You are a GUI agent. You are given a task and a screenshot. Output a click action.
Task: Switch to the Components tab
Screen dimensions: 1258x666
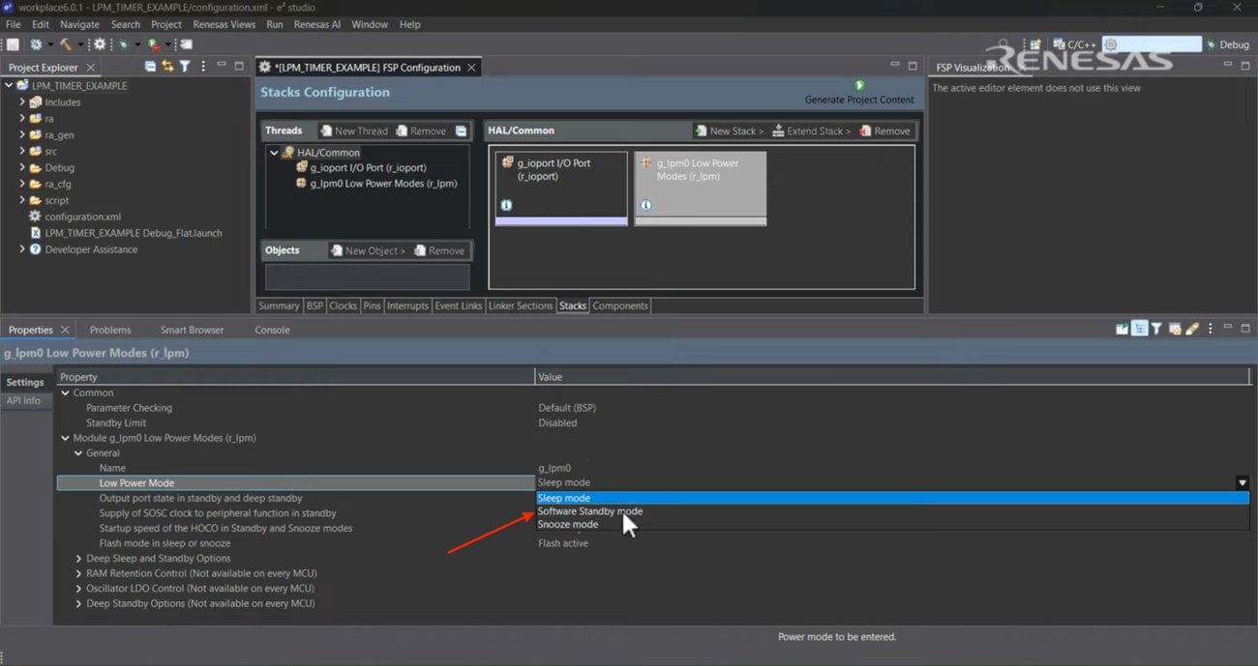click(620, 305)
